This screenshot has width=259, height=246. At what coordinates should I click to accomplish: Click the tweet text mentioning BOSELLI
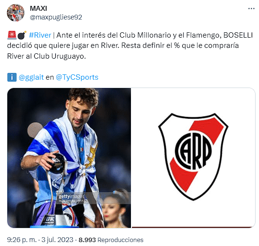[130, 45]
